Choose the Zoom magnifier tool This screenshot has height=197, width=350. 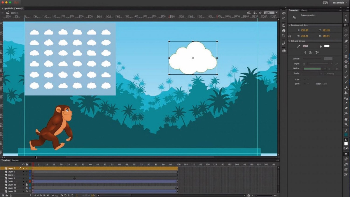[x=346, y=124]
